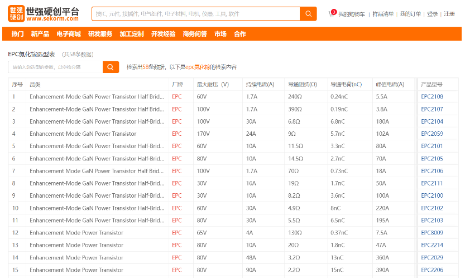Screen dimensions: 465x279
Task: Focus the main site search input field
Action: tap(196, 14)
